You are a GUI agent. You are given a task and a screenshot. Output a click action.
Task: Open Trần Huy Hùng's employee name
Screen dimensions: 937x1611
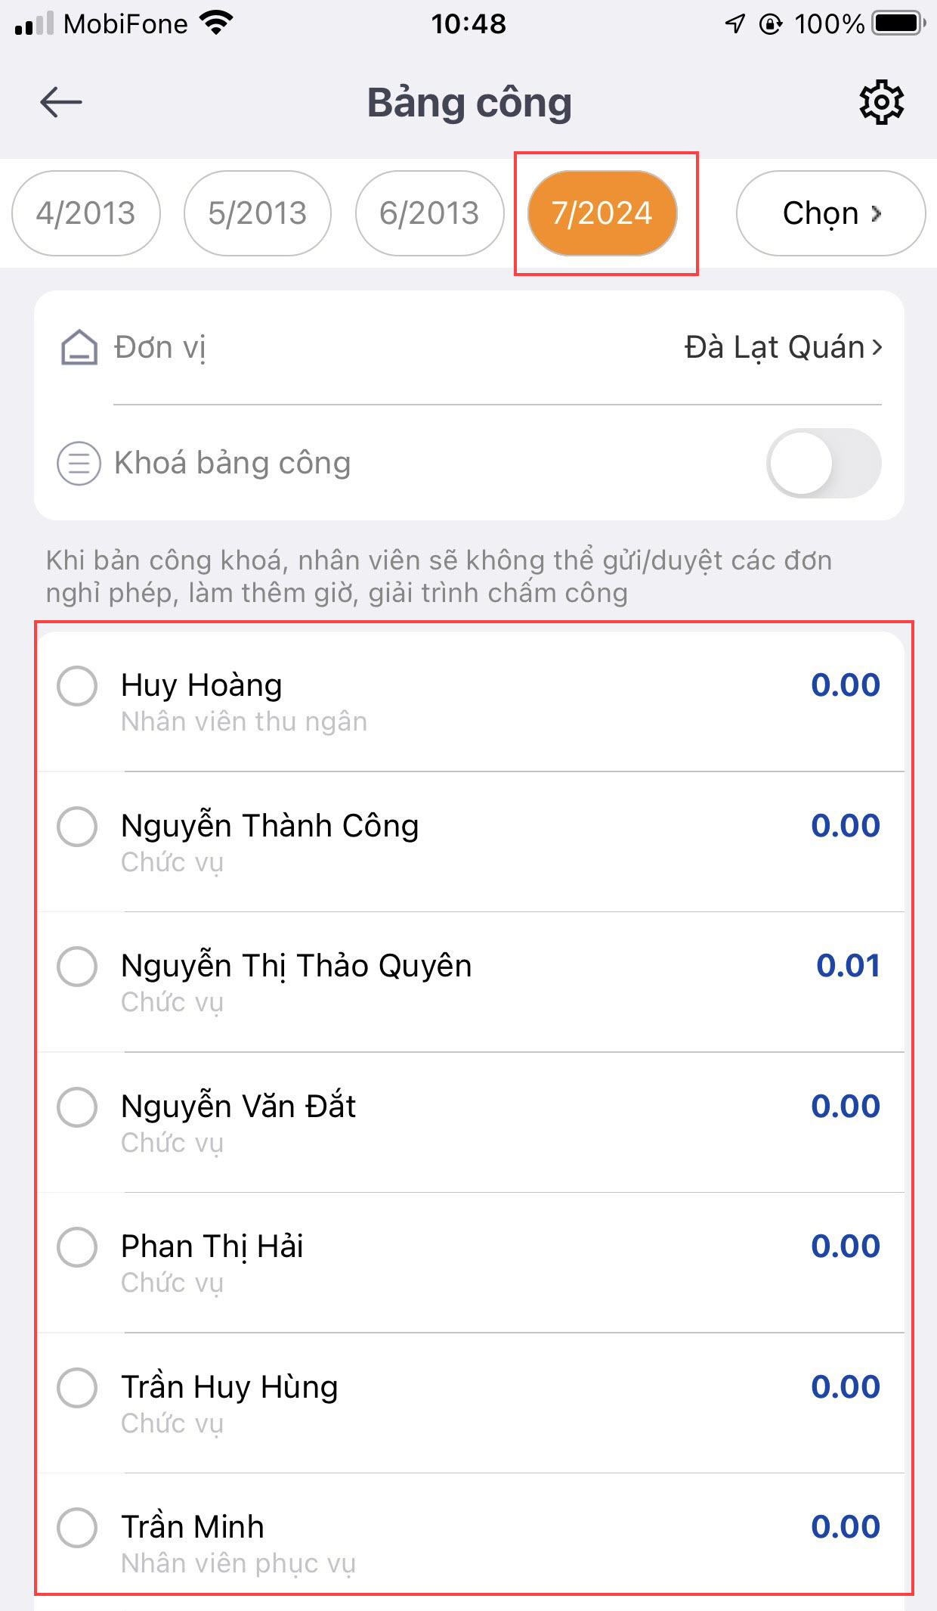pyautogui.click(x=229, y=1387)
